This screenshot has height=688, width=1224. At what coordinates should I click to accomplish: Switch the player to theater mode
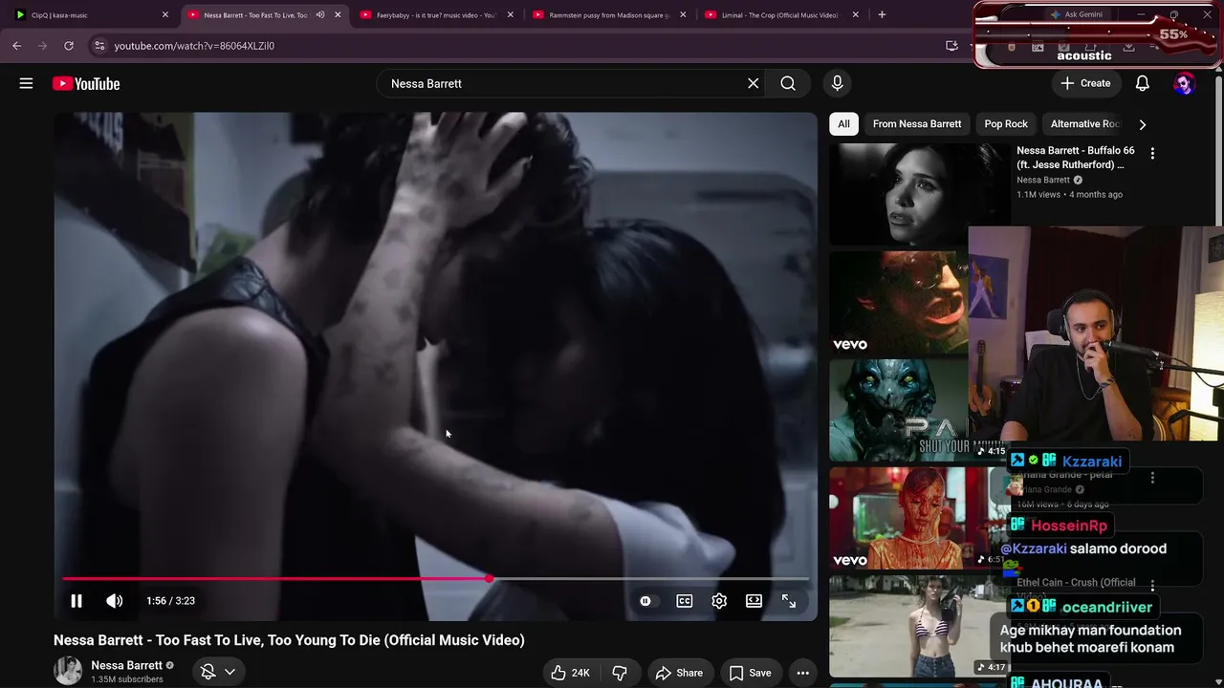click(x=754, y=601)
